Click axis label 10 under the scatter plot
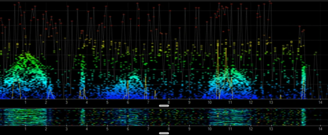 point(210,102)
